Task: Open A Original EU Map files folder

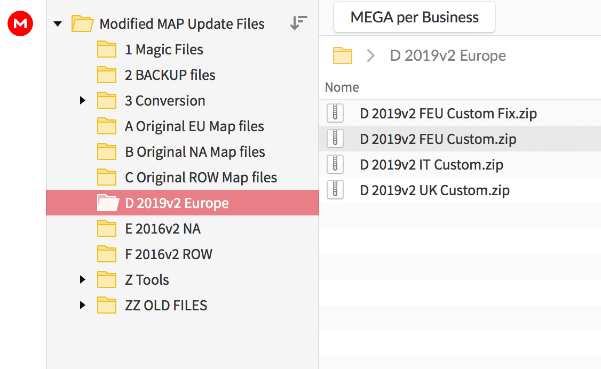Action: click(x=194, y=126)
